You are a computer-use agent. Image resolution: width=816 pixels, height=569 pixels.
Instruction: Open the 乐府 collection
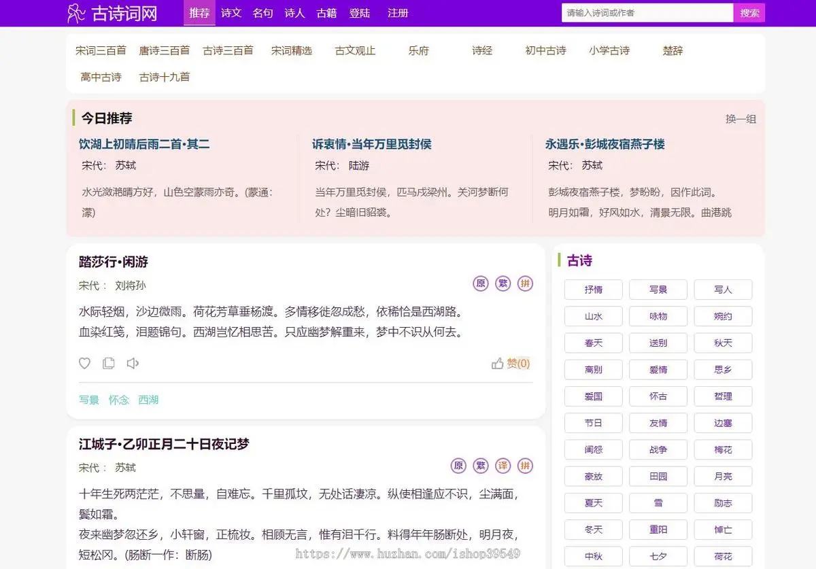(x=419, y=50)
